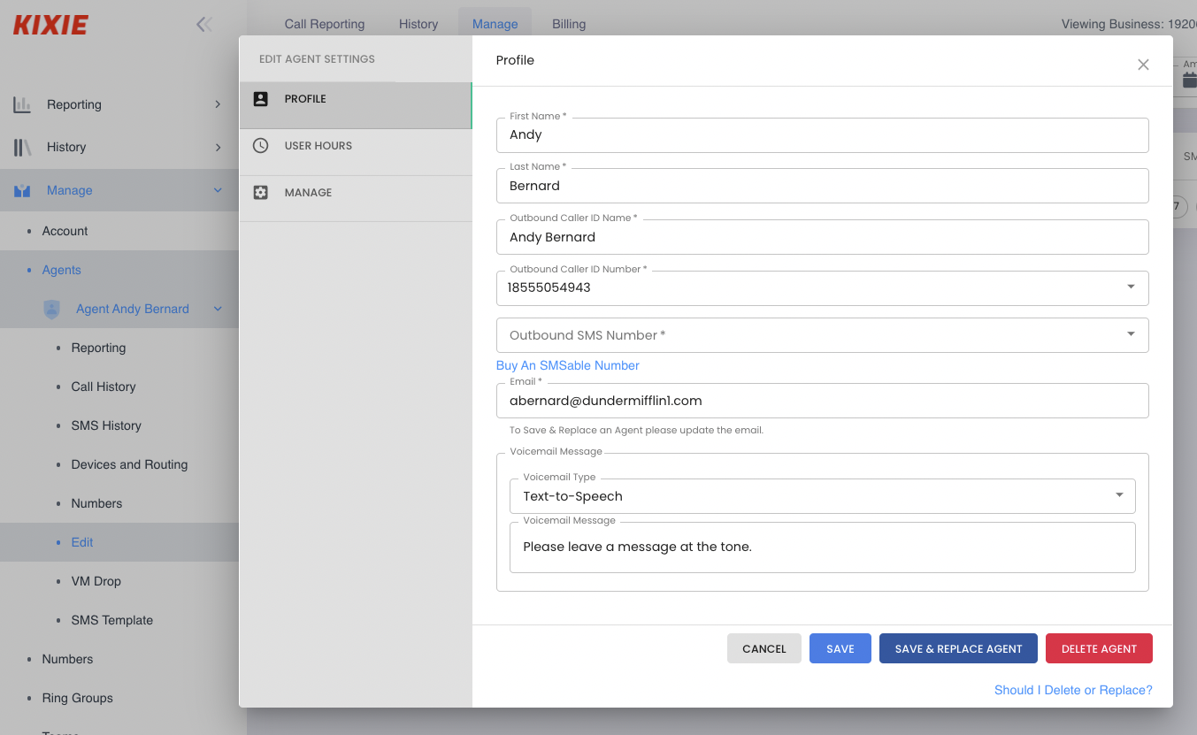Switch to Billing tab
This screenshot has height=735, width=1197.
tap(569, 24)
